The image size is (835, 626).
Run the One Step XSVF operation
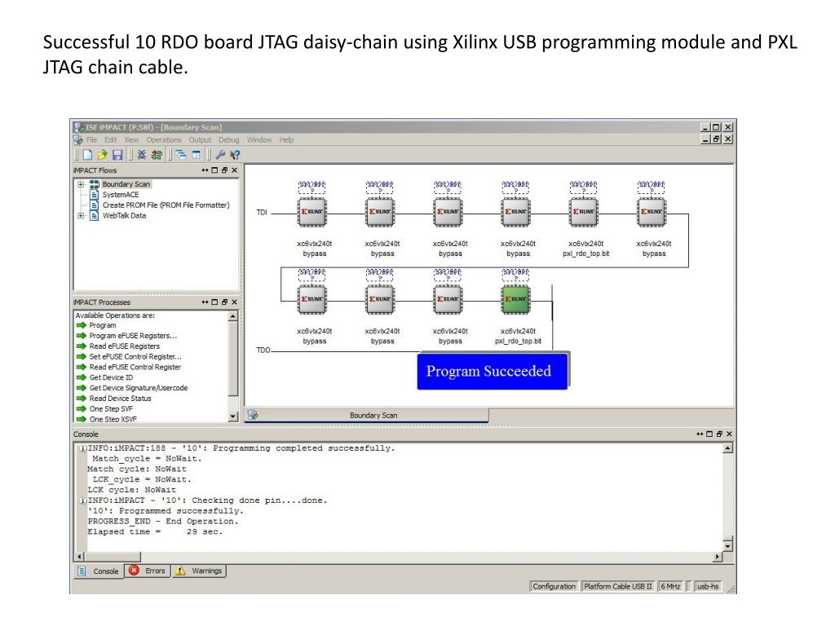click(113, 420)
